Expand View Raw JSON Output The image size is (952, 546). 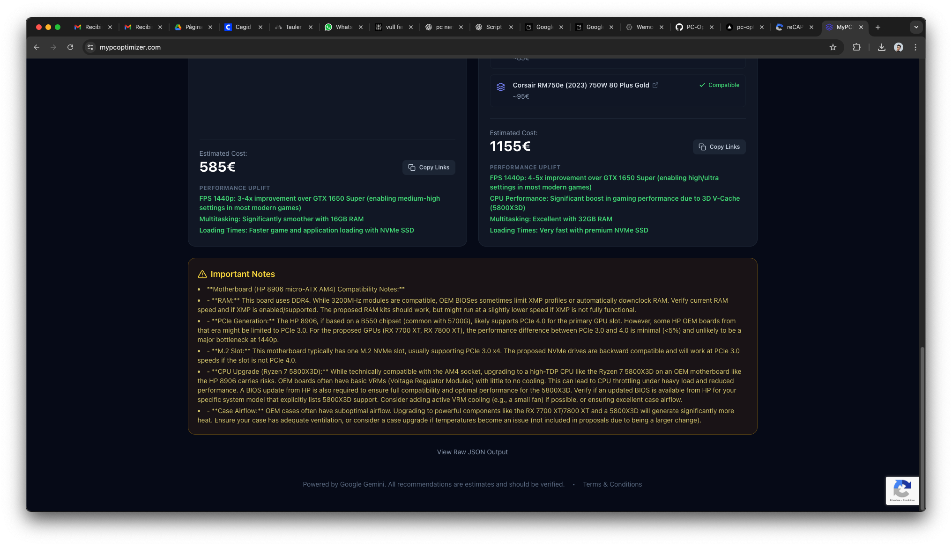click(472, 452)
